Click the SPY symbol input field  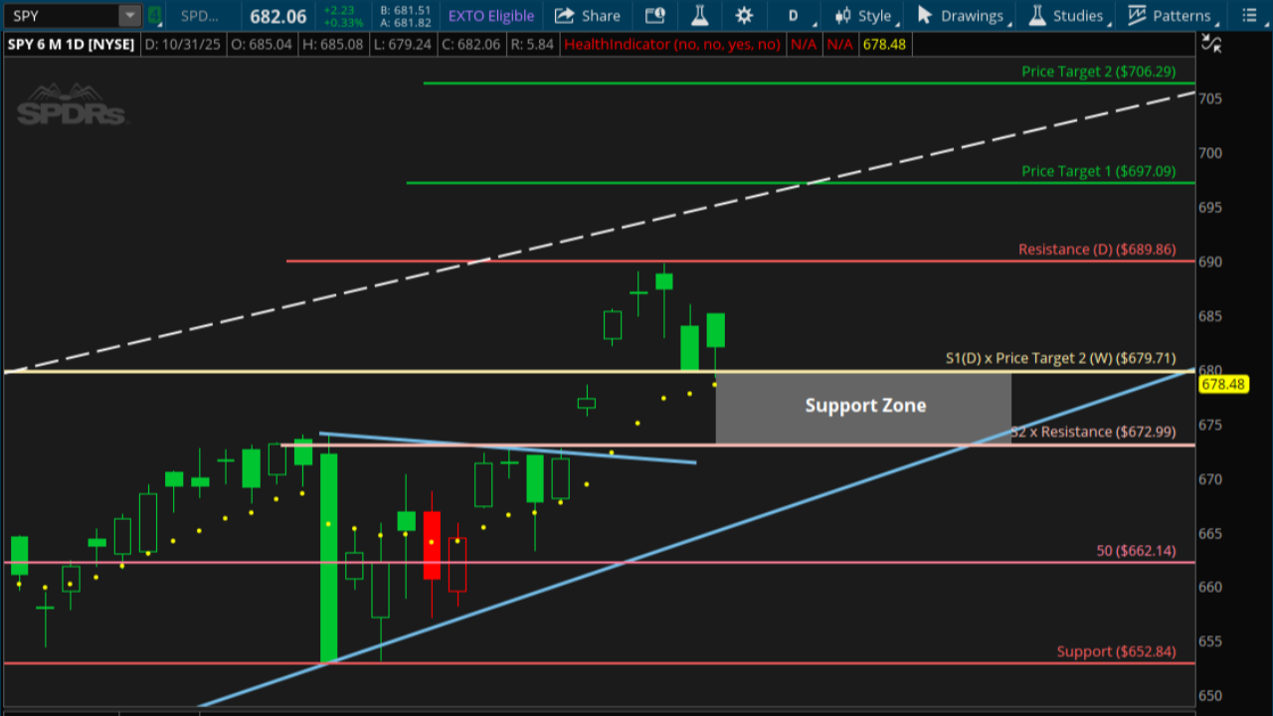click(x=62, y=16)
